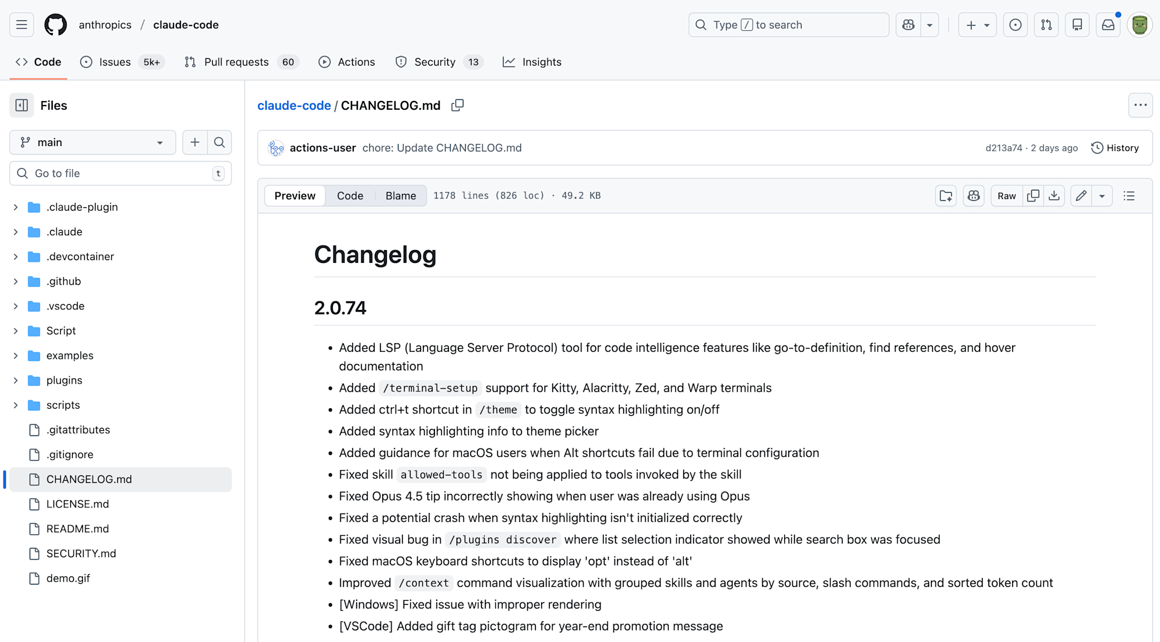The width and height of the screenshot is (1160, 642).
Task: Expand the plugins folder
Action: click(16, 380)
